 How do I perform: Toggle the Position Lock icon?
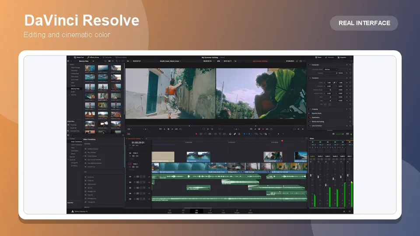[x=239, y=134]
